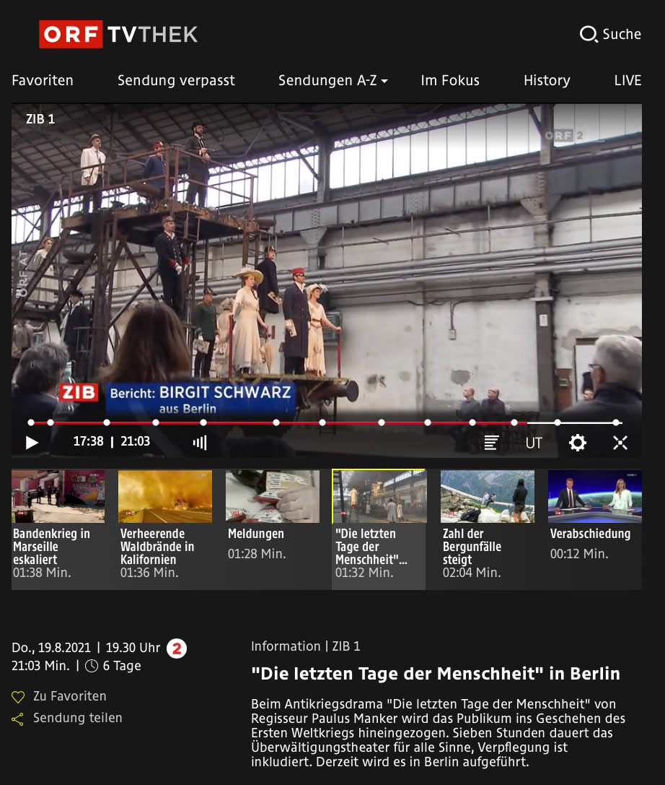The width and height of the screenshot is (665, 785).
Task: Click the Suche magnifier icon
Action: tap(589, 34)
